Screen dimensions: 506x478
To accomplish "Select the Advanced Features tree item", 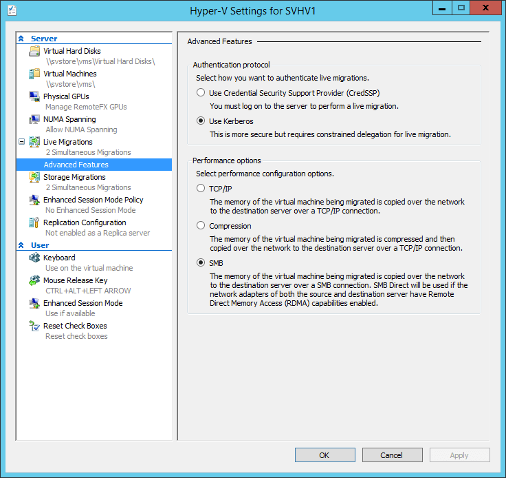I will pos(94,165).
